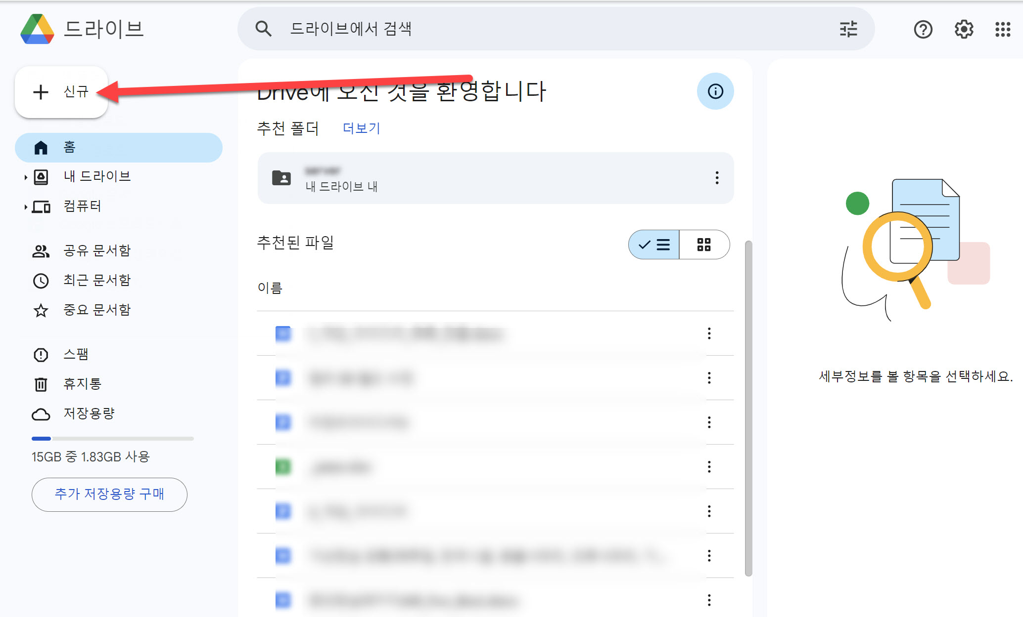Click the 신규 new button
Image resolution: width=1023 pixels, height=617 pixels.
(61, 92)
